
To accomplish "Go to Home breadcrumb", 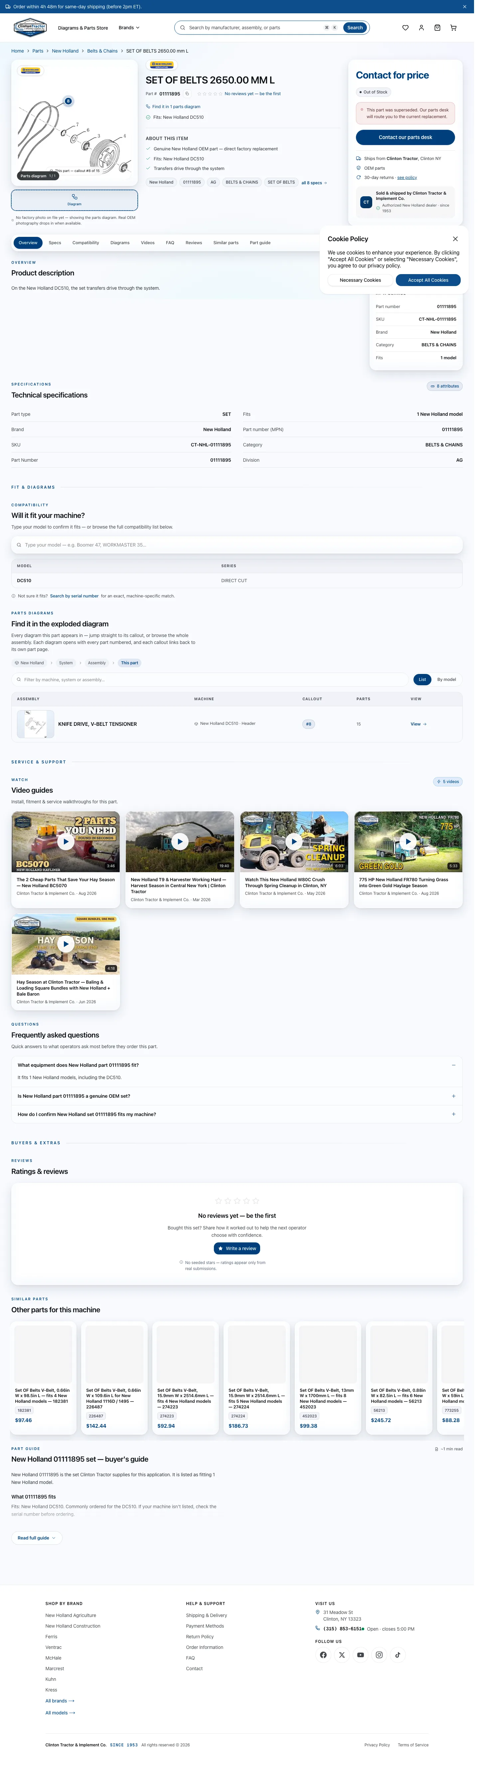I will (x=18, y=52).
